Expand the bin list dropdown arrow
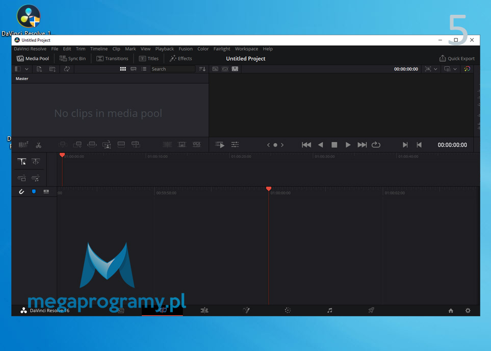 click(27, 69)
